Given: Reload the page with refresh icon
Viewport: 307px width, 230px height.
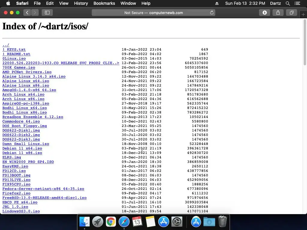Looking at the screenshot, I should [212, 13].
